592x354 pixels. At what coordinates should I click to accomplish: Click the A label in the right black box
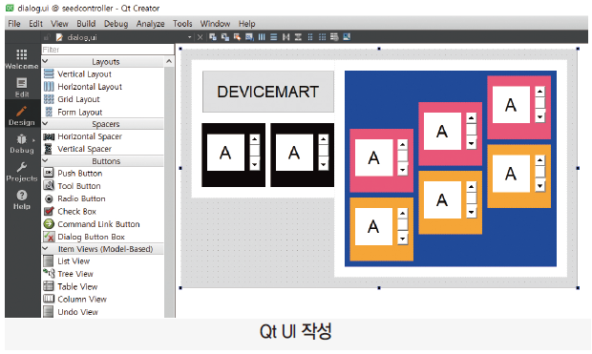[x=294, y=153]
